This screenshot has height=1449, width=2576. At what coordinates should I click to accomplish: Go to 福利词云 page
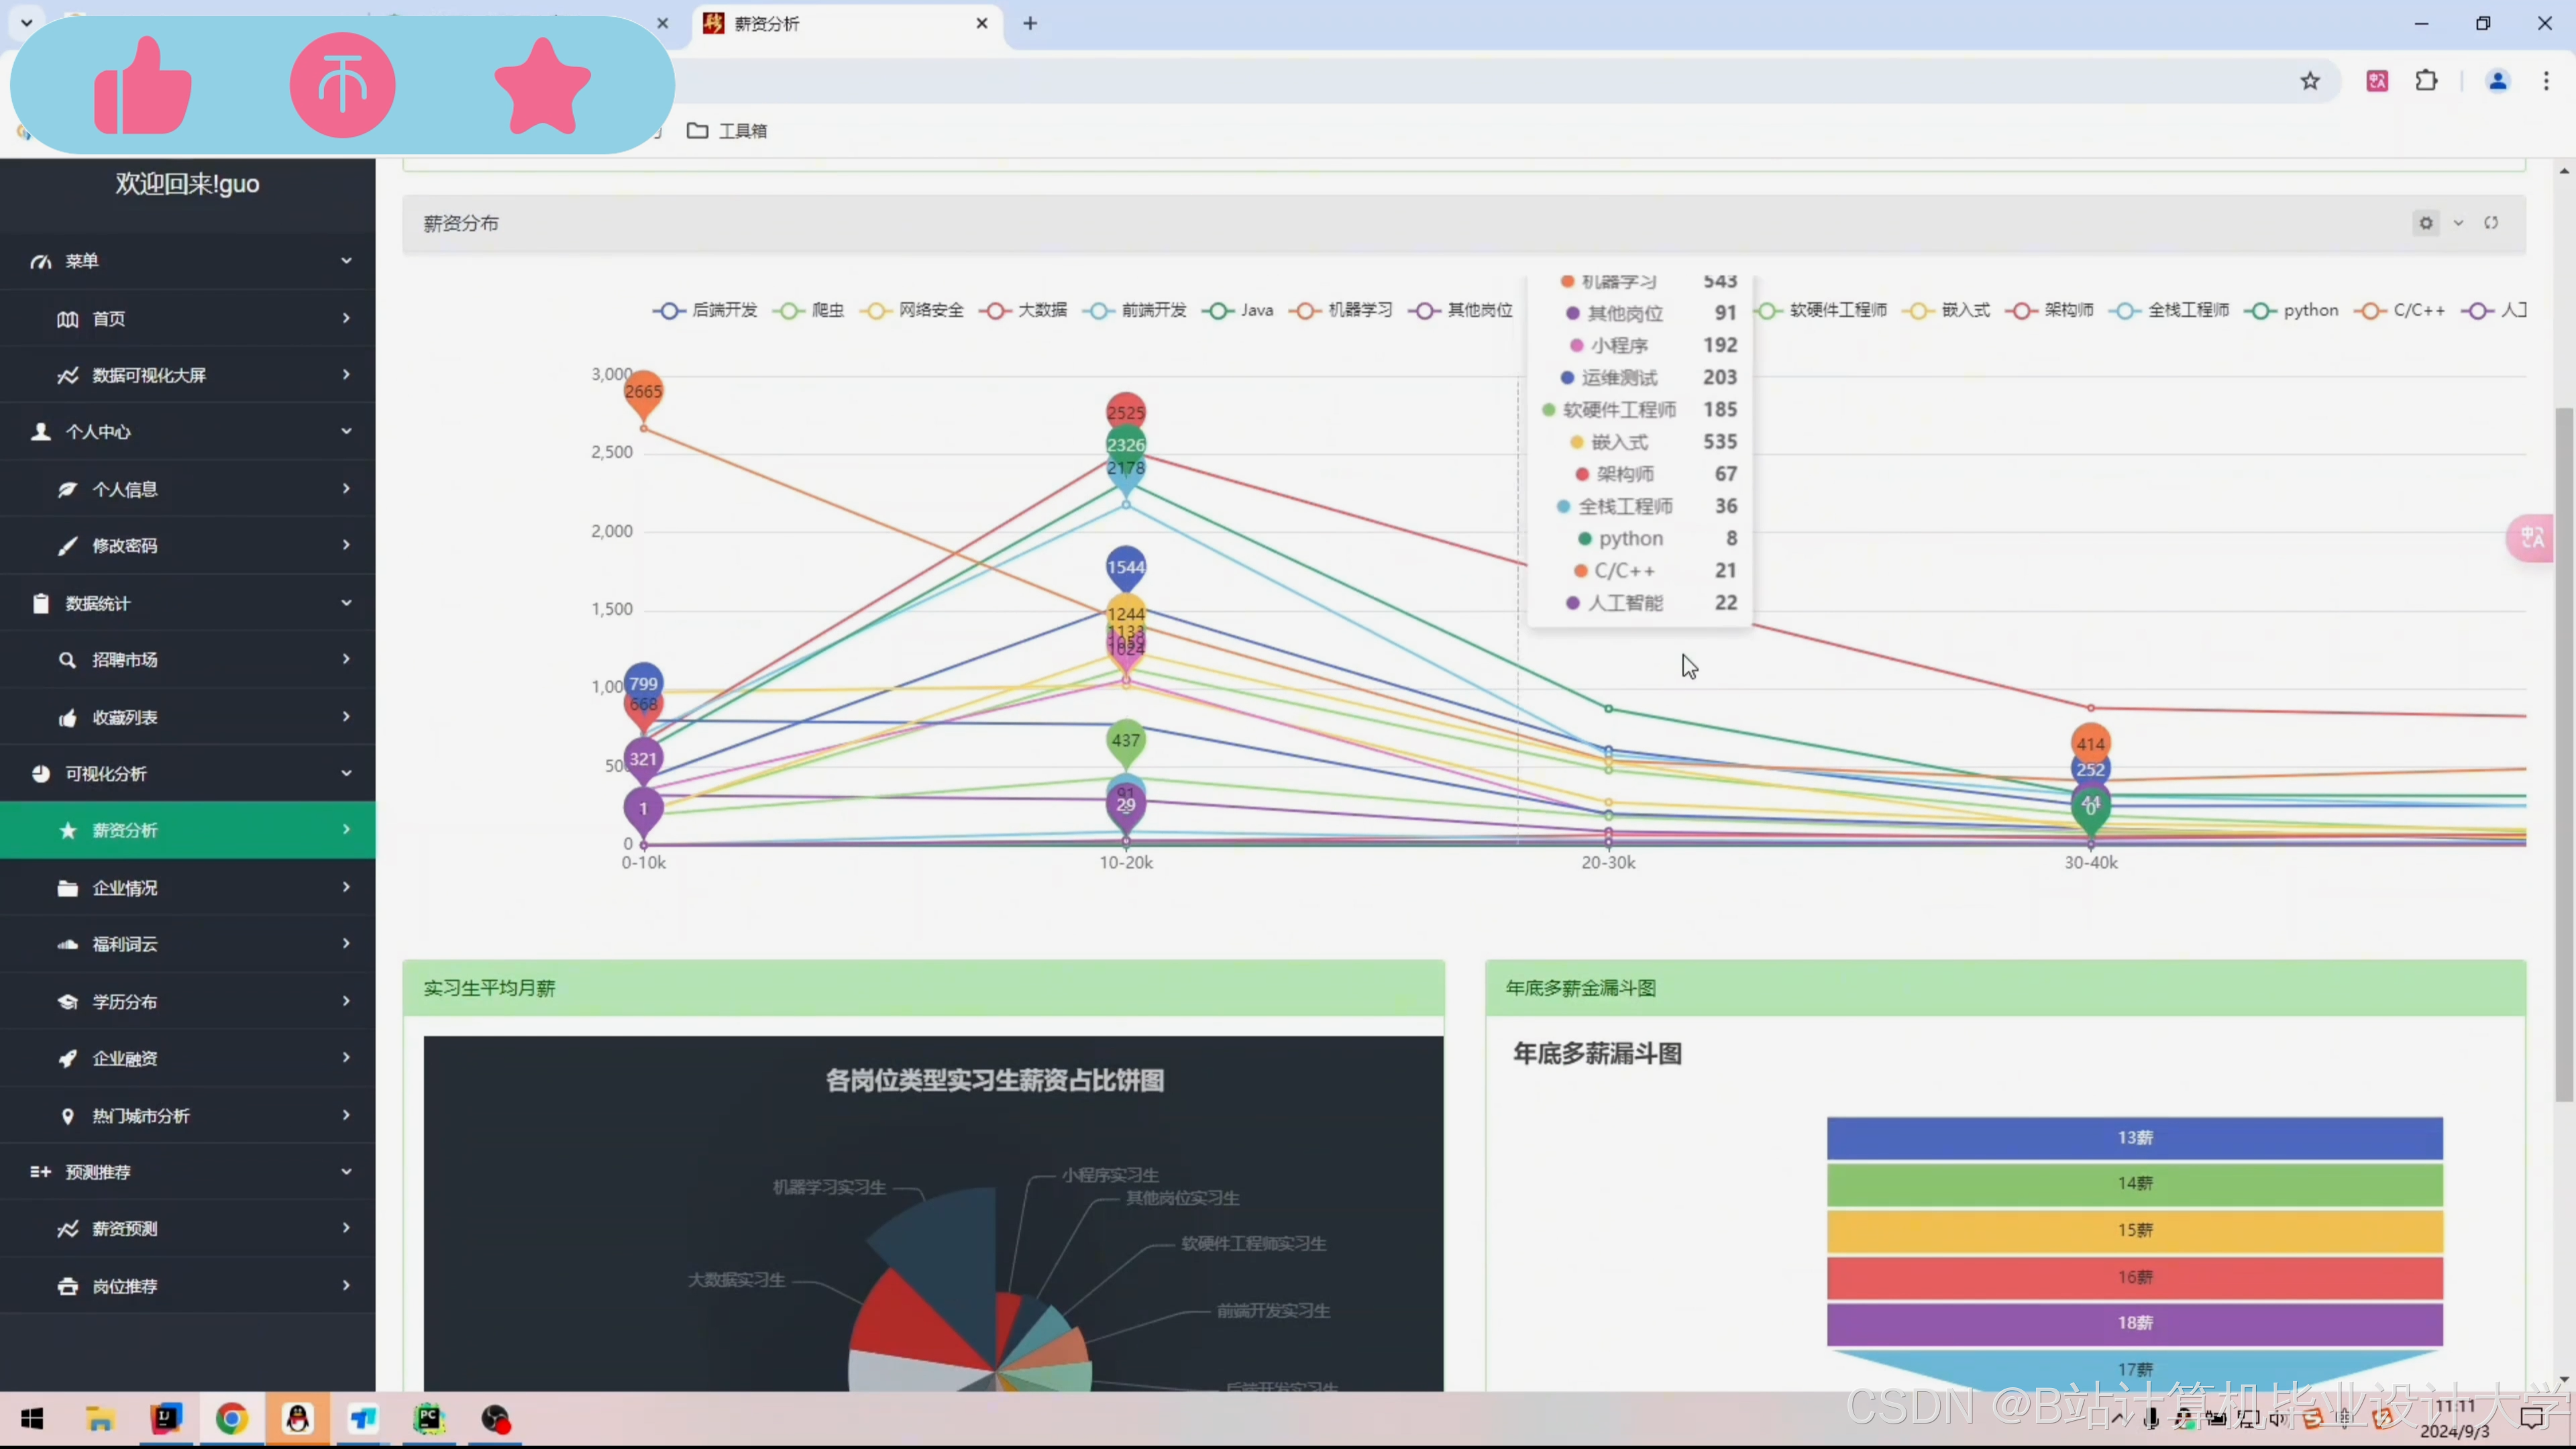(125, 944)
